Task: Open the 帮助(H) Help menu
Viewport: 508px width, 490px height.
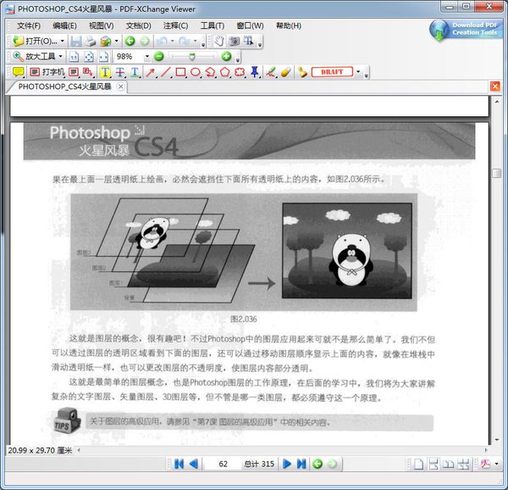Action: (x=289, y=25)
